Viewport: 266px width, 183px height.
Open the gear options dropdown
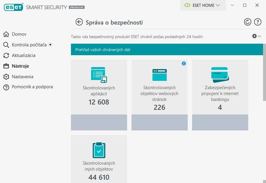[255, 36]
